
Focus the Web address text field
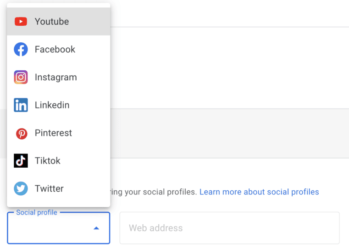pyautogui.click(x=229, y=228)
